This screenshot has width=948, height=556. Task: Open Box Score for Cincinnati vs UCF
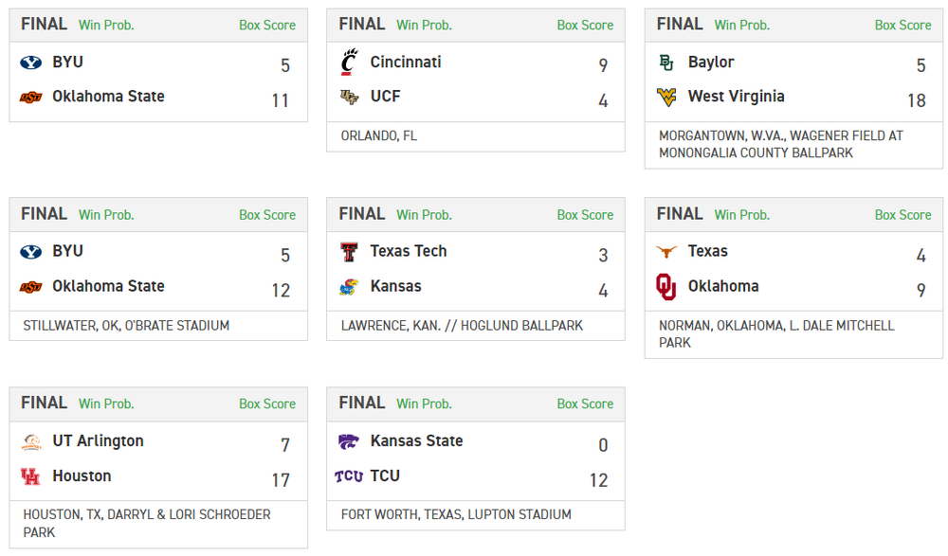pyautogui.click(x=585, y=26)
